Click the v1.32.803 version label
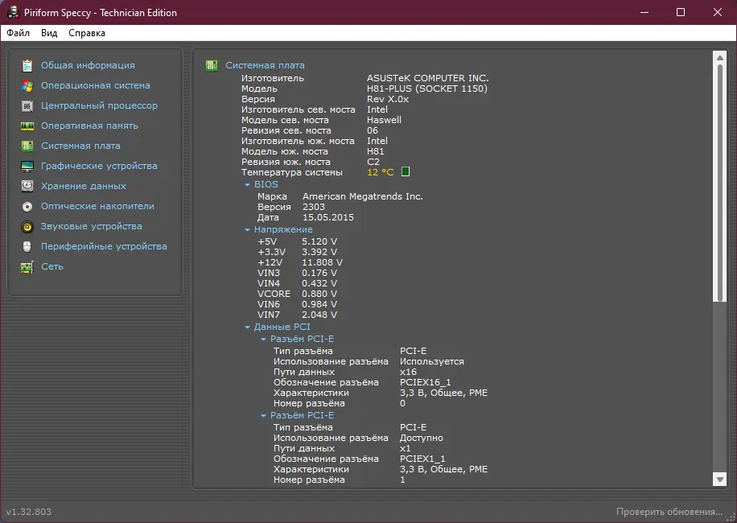Viewport: 737px width, 523px height. coord(29,512)
